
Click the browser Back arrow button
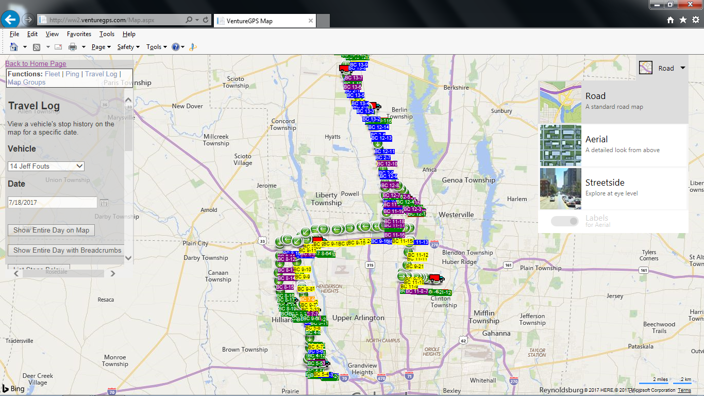coord(10,20)
